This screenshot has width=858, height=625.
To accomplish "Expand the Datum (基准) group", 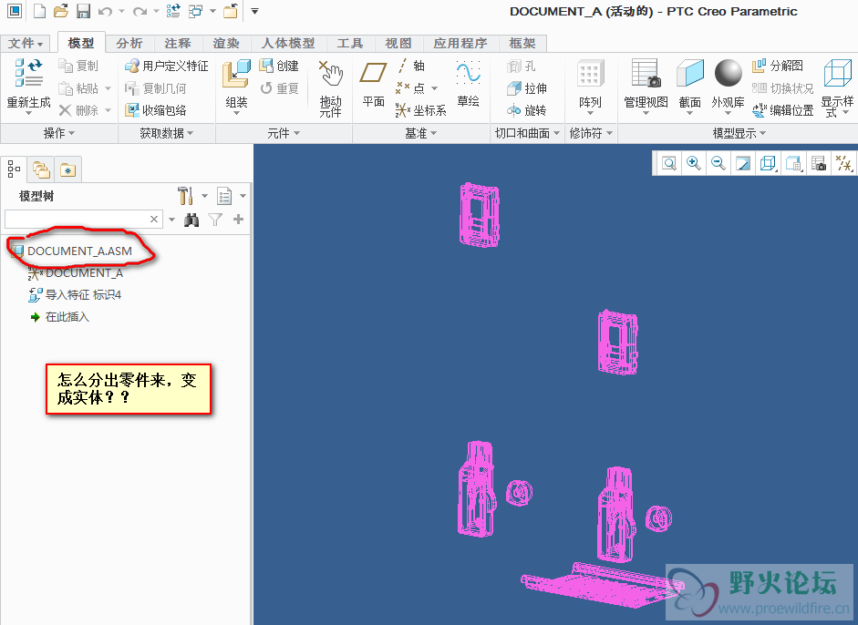I will tap(420, 133).
